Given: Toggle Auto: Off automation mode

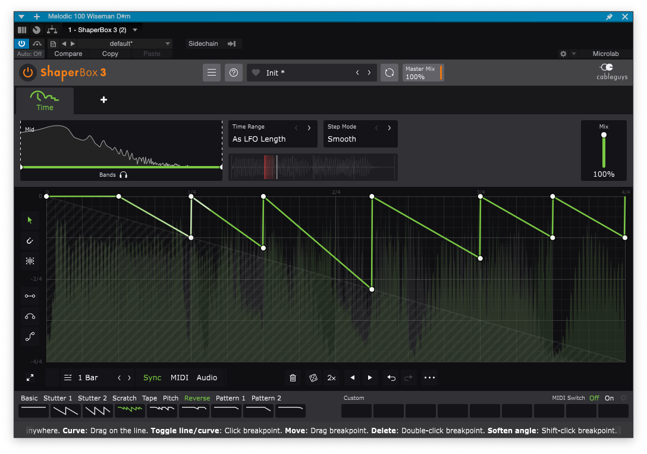Looking at the screenshot, I should click(29, 54).
